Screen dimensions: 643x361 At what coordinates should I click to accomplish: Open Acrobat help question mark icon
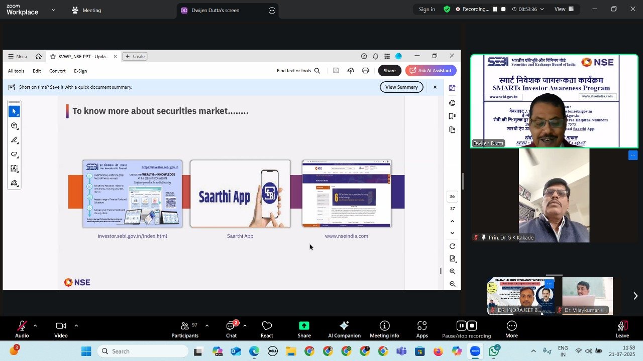click(x=364, y=56)
